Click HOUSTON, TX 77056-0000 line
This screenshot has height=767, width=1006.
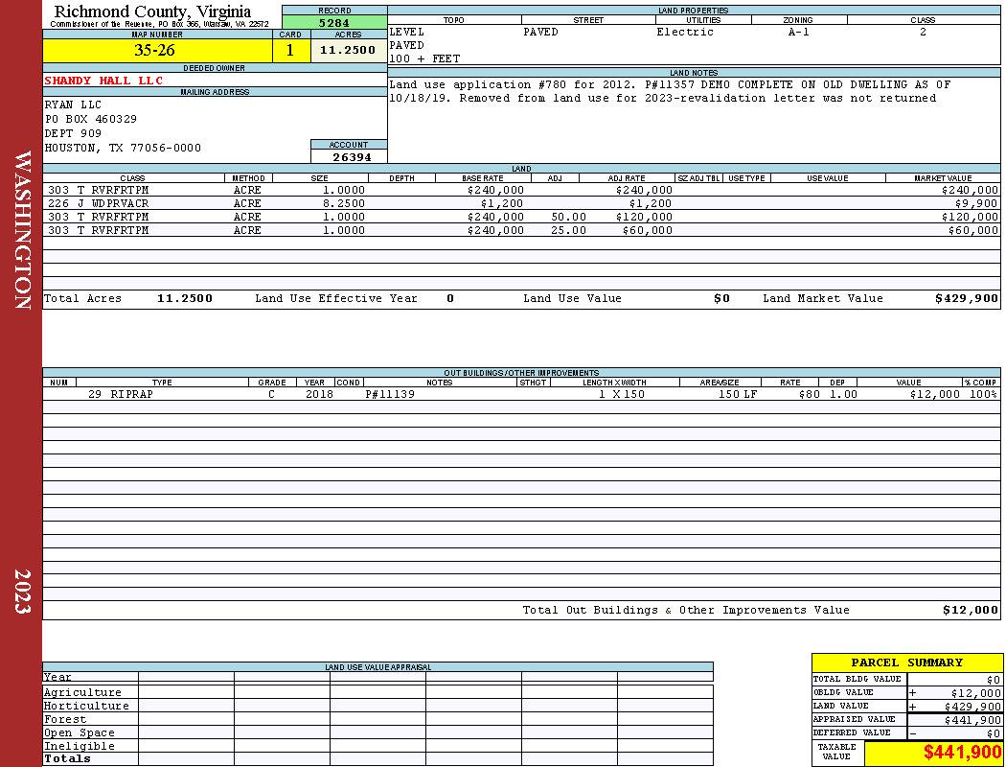click(123, 148)
